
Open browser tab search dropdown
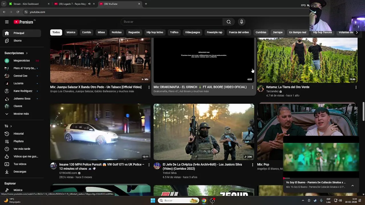click(x=4, y=4)
